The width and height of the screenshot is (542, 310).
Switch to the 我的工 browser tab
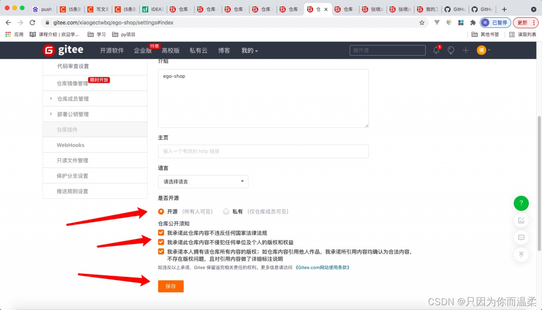click(x=427, y=9)
